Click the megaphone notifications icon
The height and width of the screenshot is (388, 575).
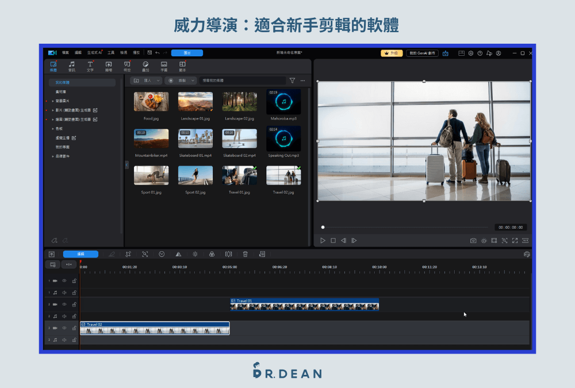coord(489,53)
